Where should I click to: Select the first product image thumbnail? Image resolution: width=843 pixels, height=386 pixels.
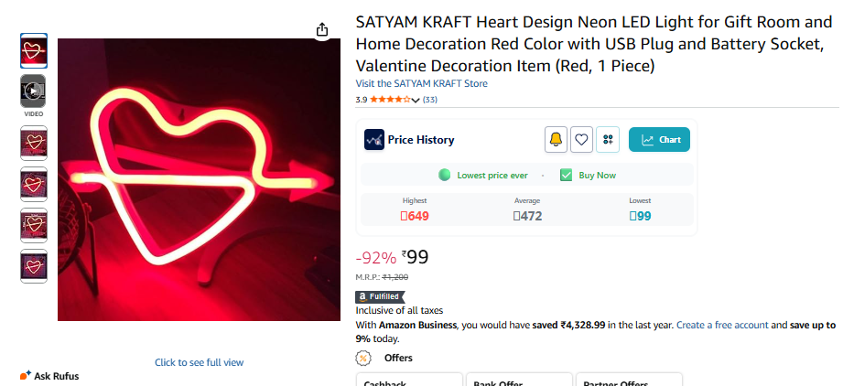pos(33,50)
